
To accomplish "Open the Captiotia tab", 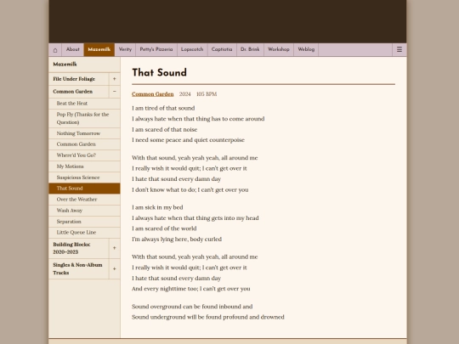I will tap(222, 50).
